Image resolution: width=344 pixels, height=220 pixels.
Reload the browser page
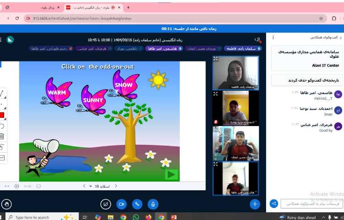point(17,18)
